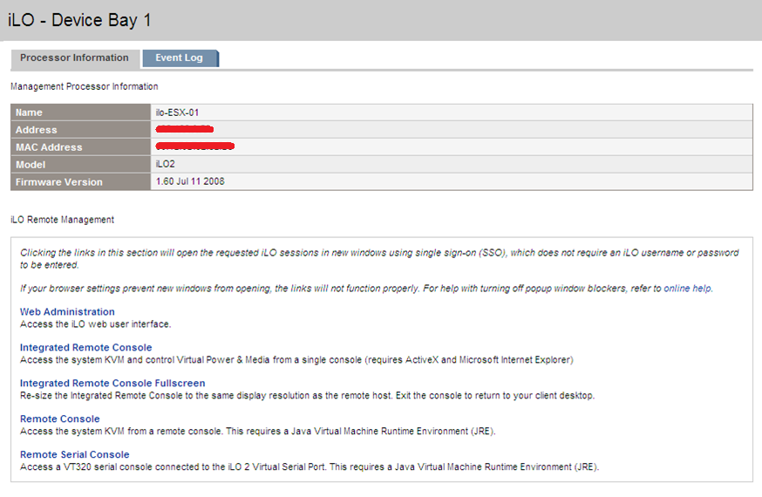Select the model value iLO2
The image size is (762, 497).
click(x=166, y=164)
